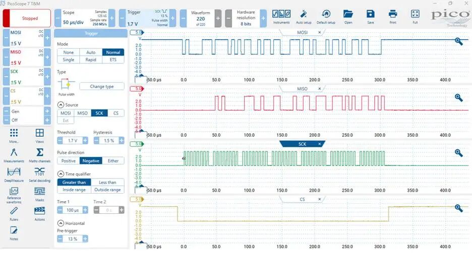Screen dimensions: 472x255
Task: Click the magnifier on CS graph
Action: click(x=458, y=208)
